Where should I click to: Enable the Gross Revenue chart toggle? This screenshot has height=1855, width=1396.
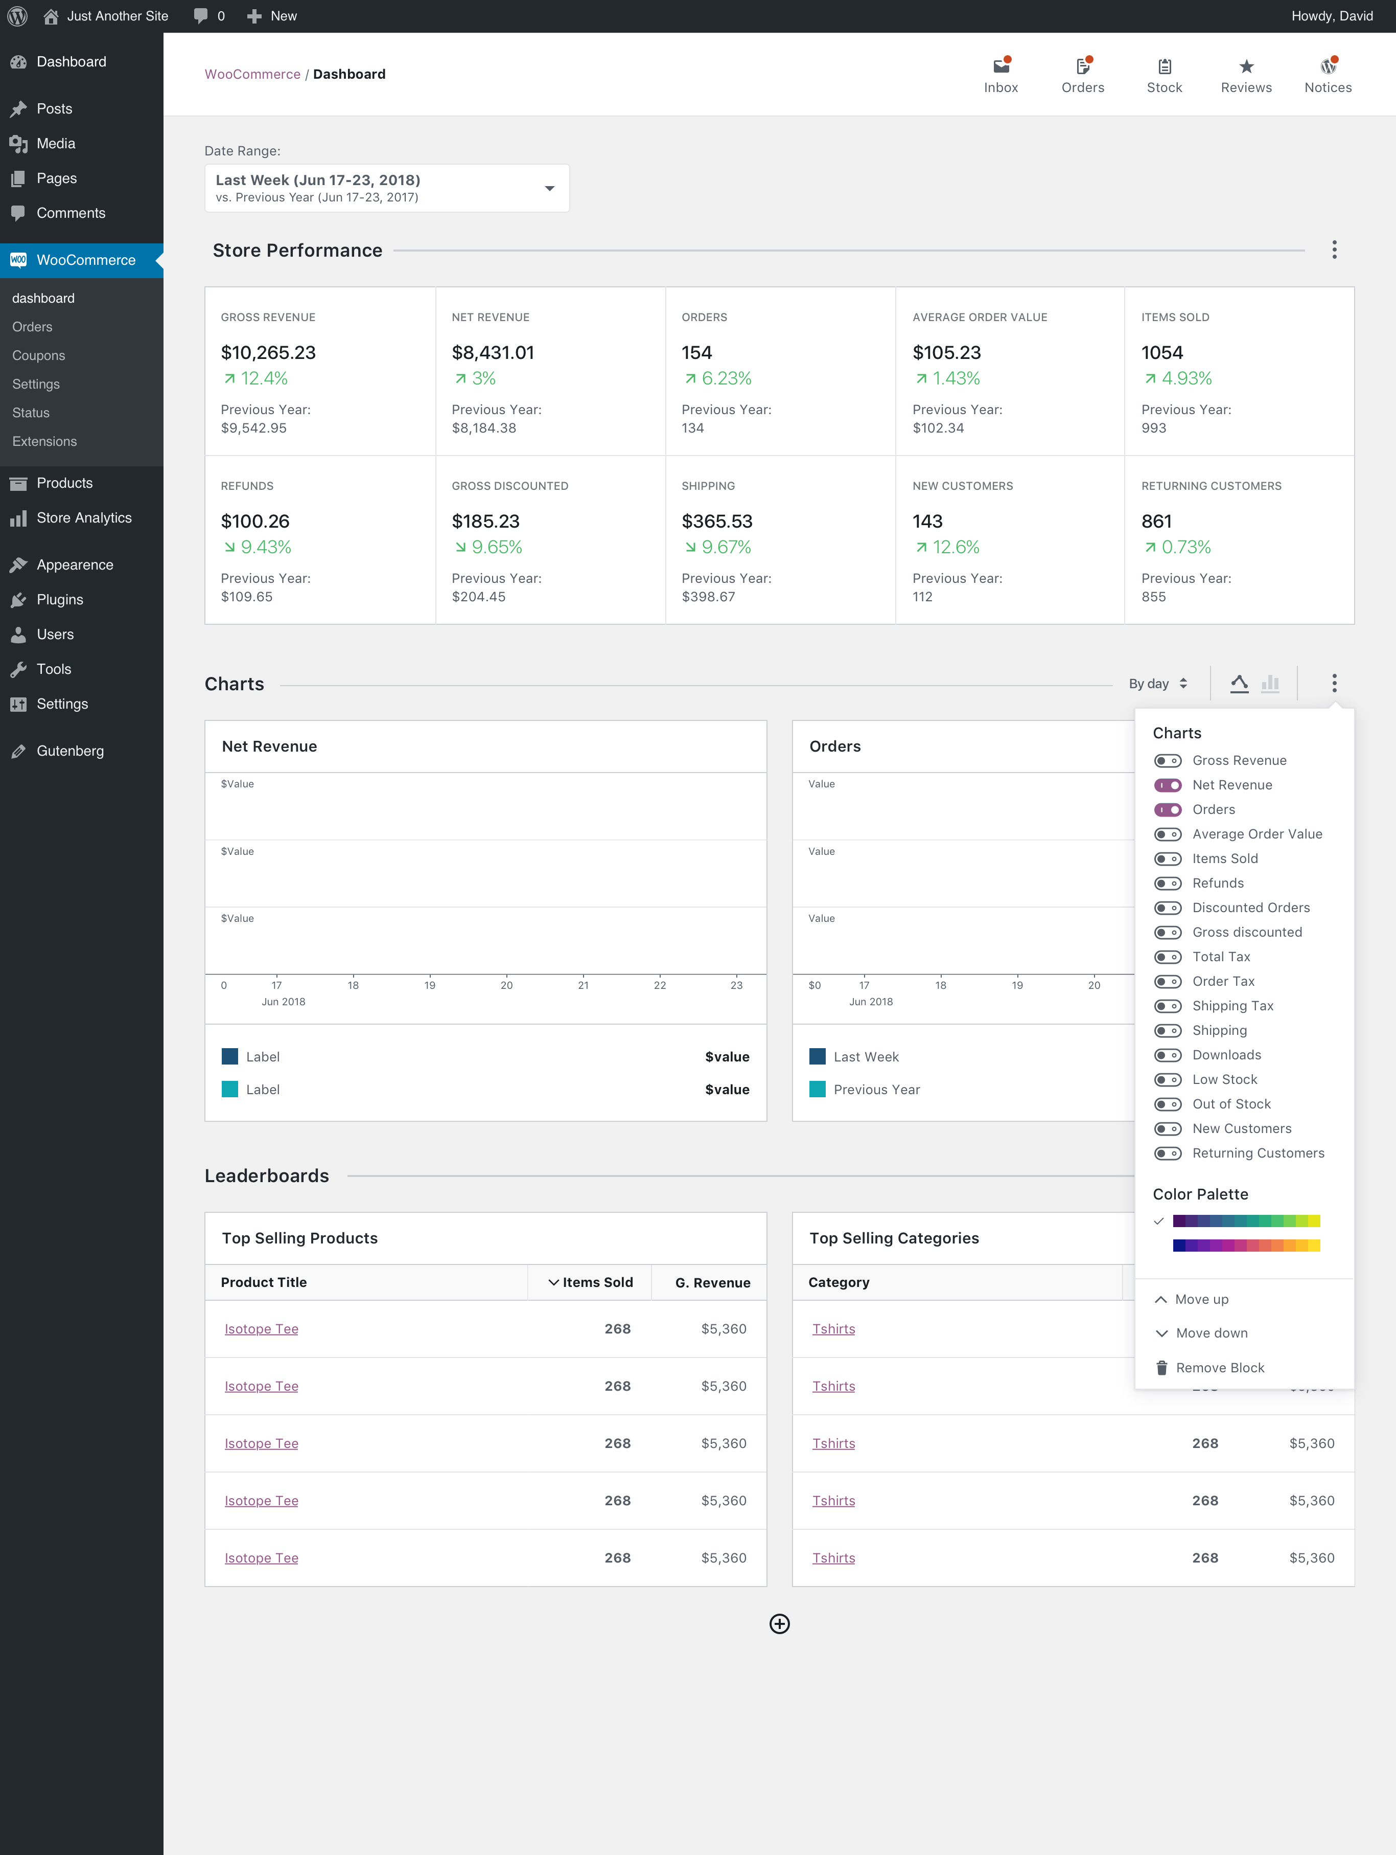(1167, 760)
